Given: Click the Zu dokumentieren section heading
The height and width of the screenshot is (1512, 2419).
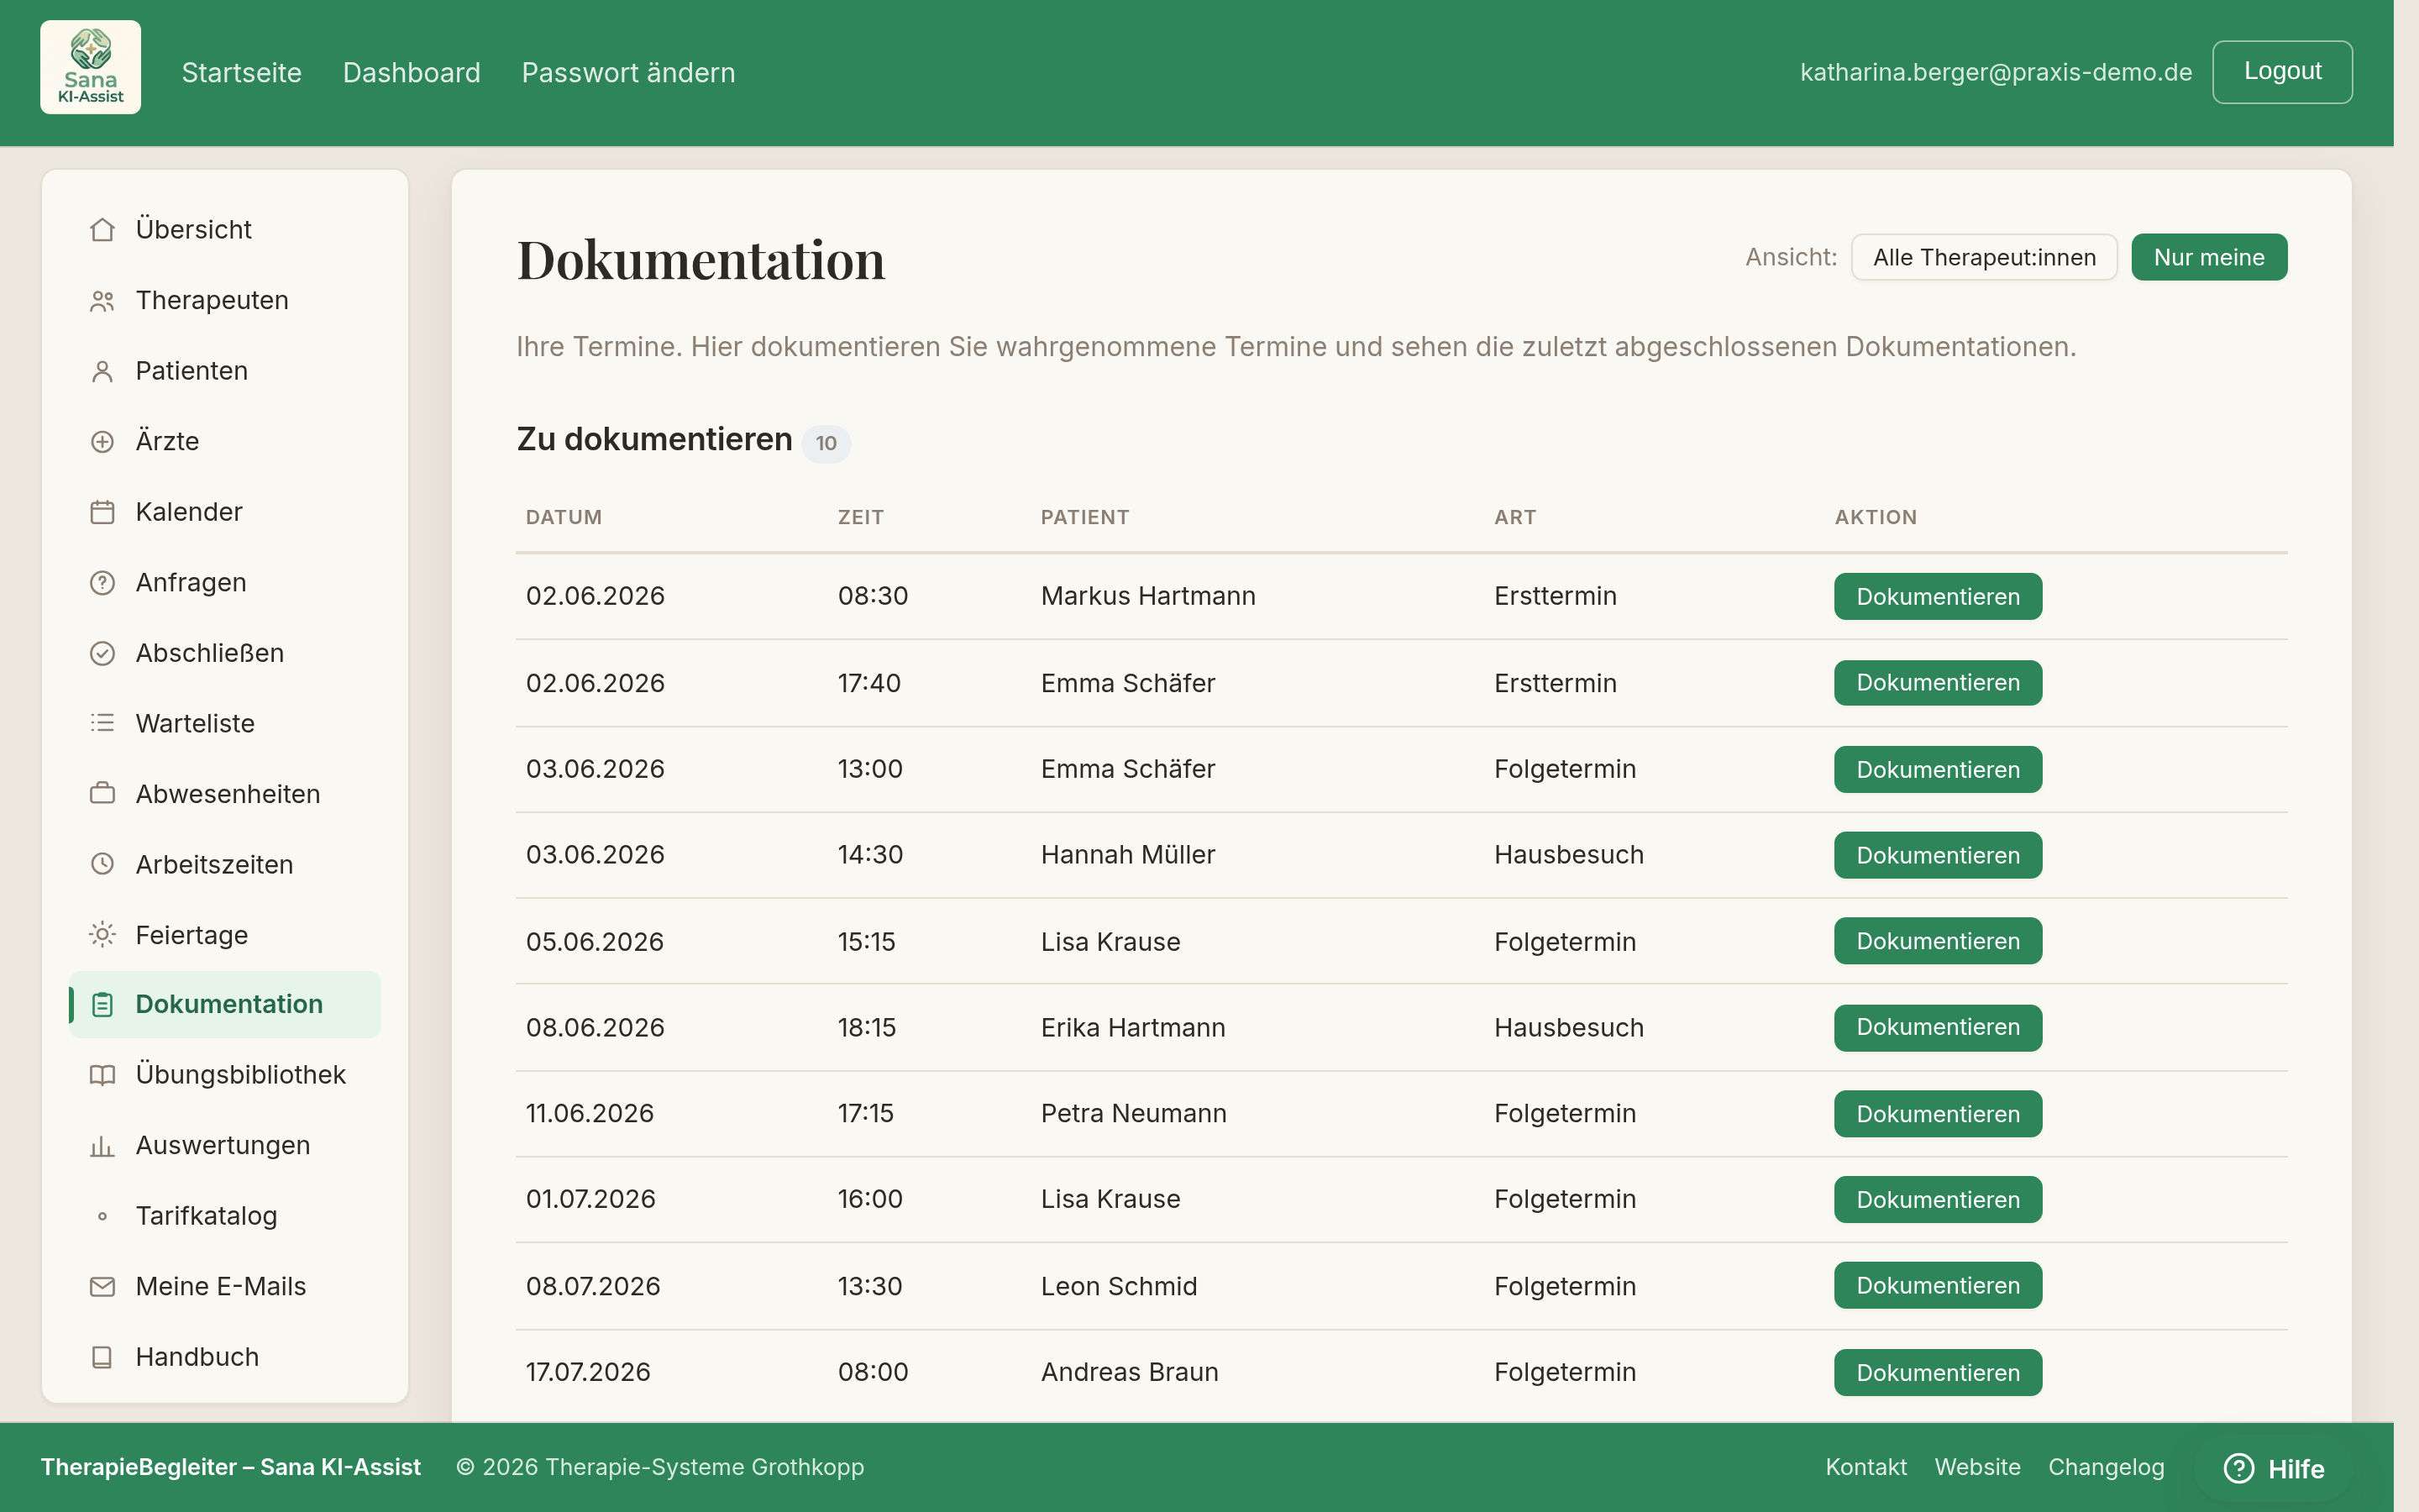Looking at the screenshot, I should point(653,440).
